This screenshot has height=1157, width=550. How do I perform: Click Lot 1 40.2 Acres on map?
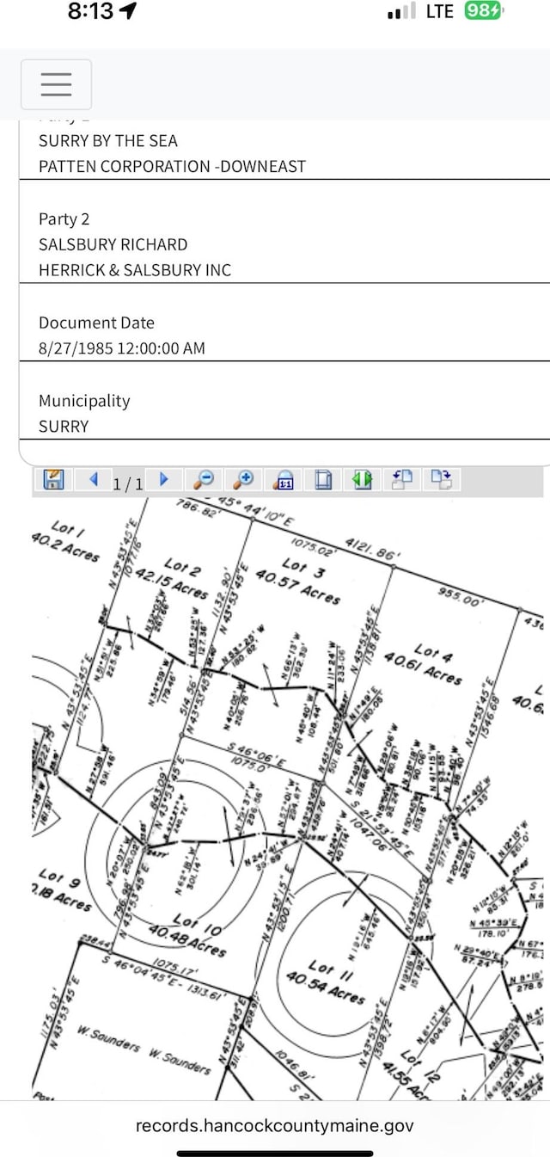(67, 541)
